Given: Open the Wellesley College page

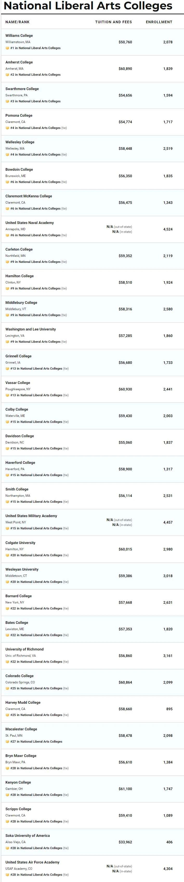Looking at the screenshot, I should click(20, 142).
